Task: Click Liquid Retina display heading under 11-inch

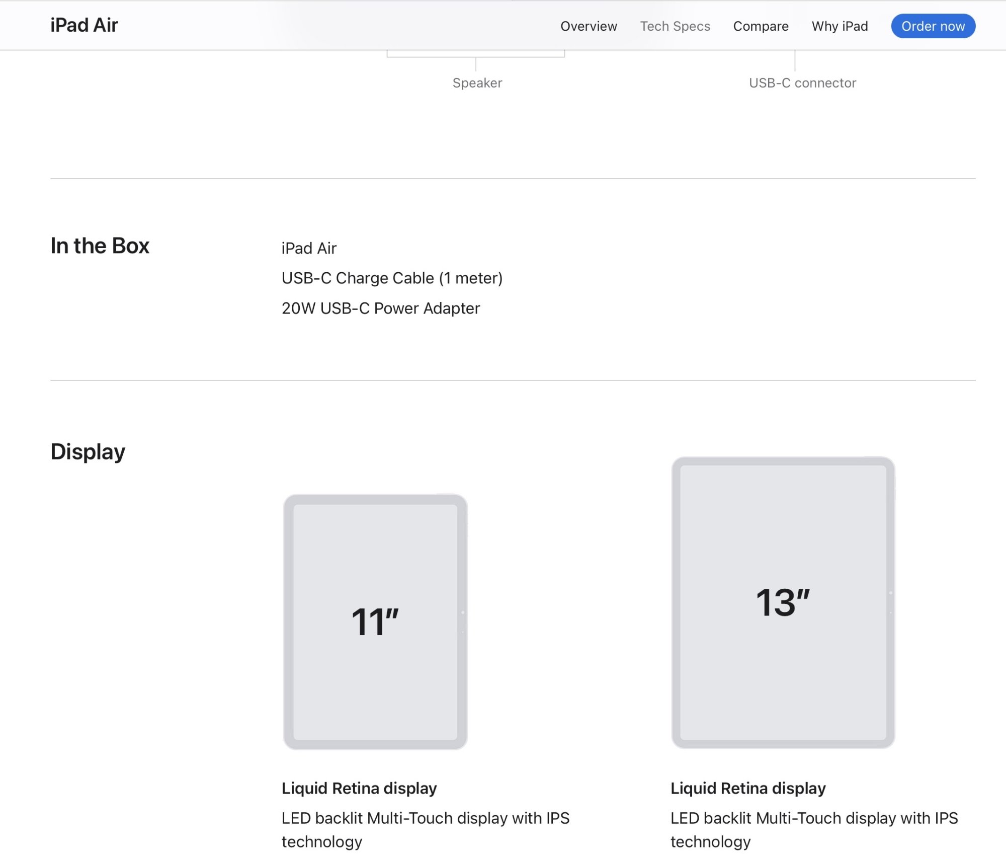Action: (359, 789)
